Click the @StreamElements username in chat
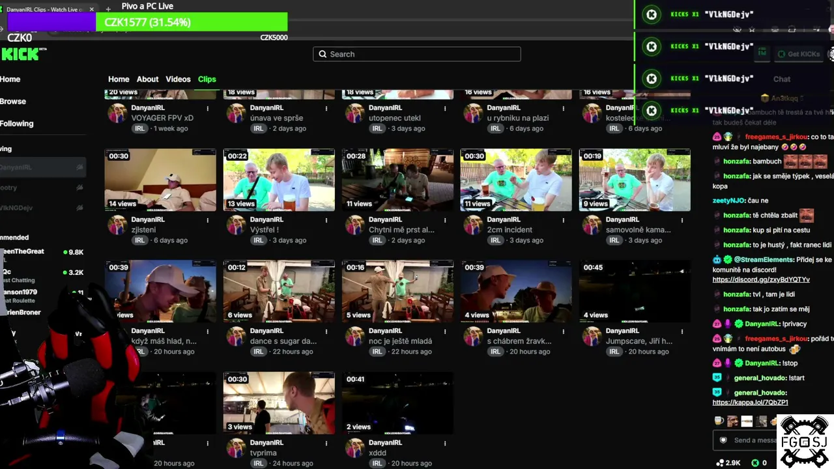 point(764,260)
